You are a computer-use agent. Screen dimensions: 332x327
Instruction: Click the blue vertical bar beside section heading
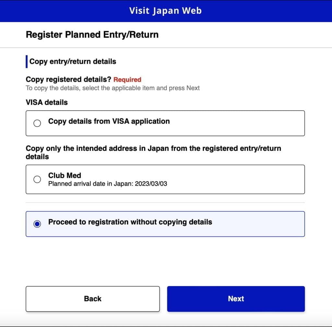click(27, 62)
